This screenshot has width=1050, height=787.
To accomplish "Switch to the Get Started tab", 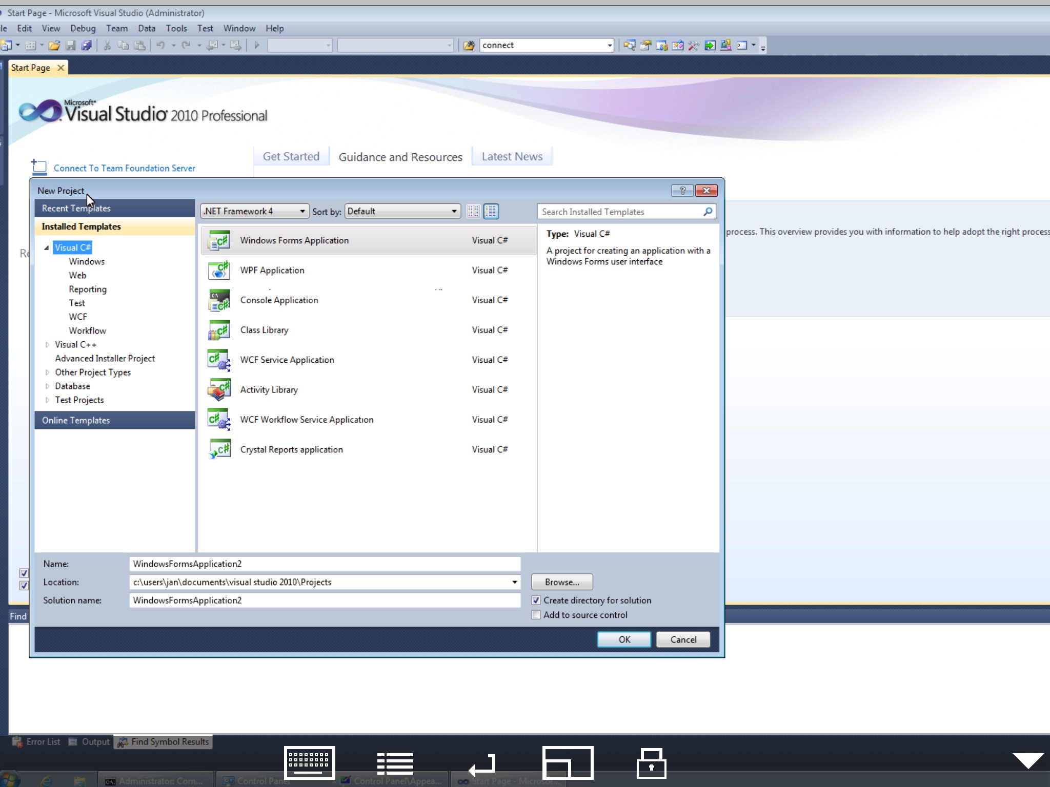I will [x=291, y=156].
